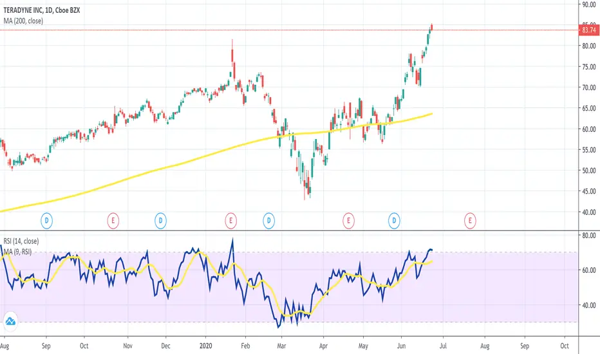Click the Dec label on time axis
600x354 pixels.
point(165,346)
